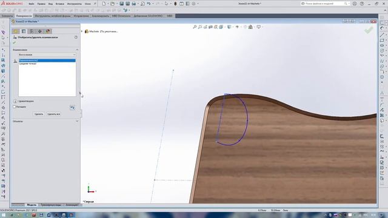
Task: Open the DisplayManager tab icon
Action: click(48, 31)
